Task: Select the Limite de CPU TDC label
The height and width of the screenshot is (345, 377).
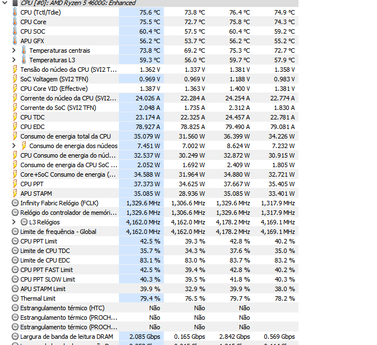Action: click(45, 251)
